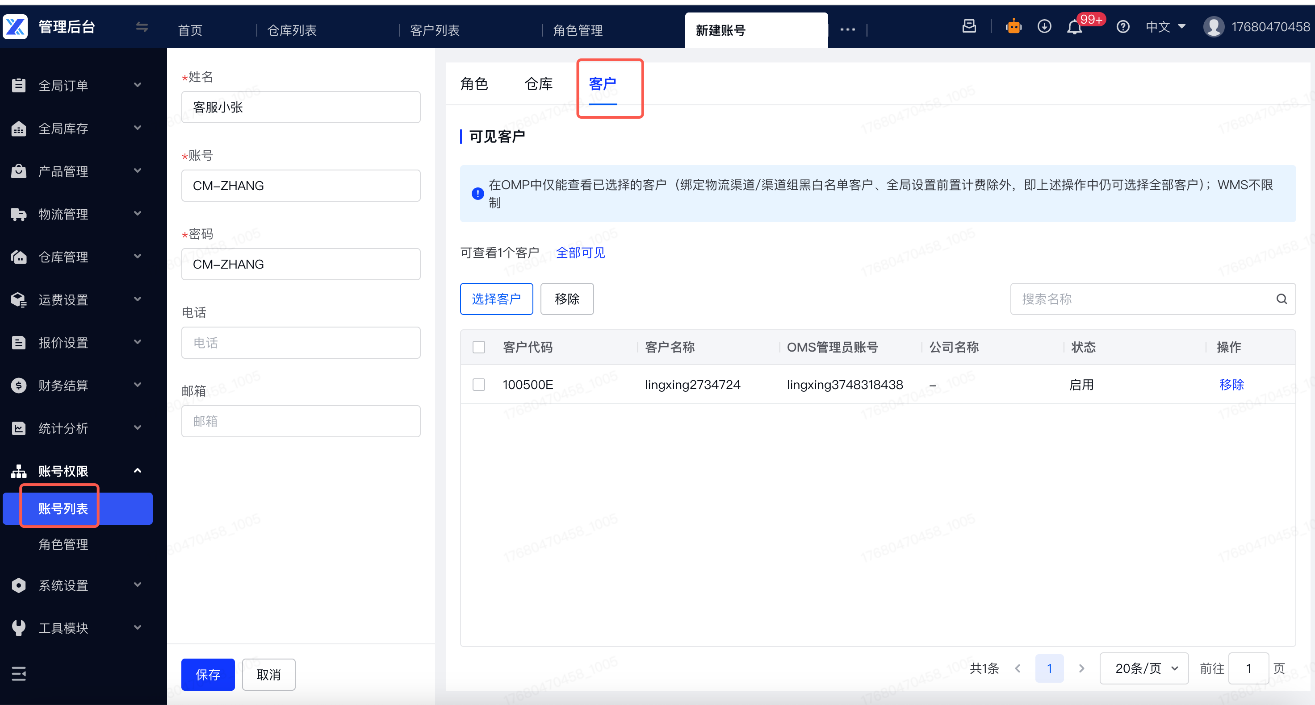This screenshot has width=1315, height=705.
Task: Click the notification bell icon
Action: [1075, 28]
